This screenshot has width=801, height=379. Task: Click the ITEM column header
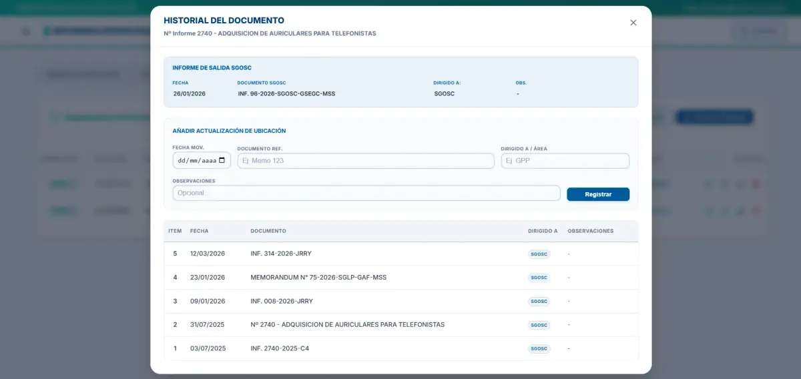(175, 231)
